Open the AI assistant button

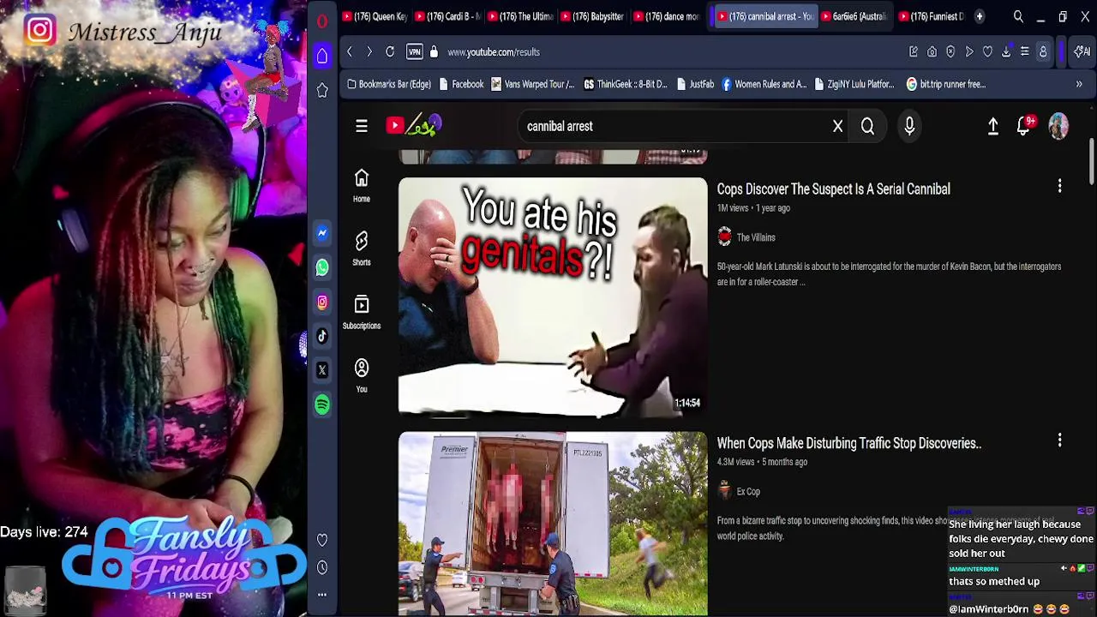1083,52
